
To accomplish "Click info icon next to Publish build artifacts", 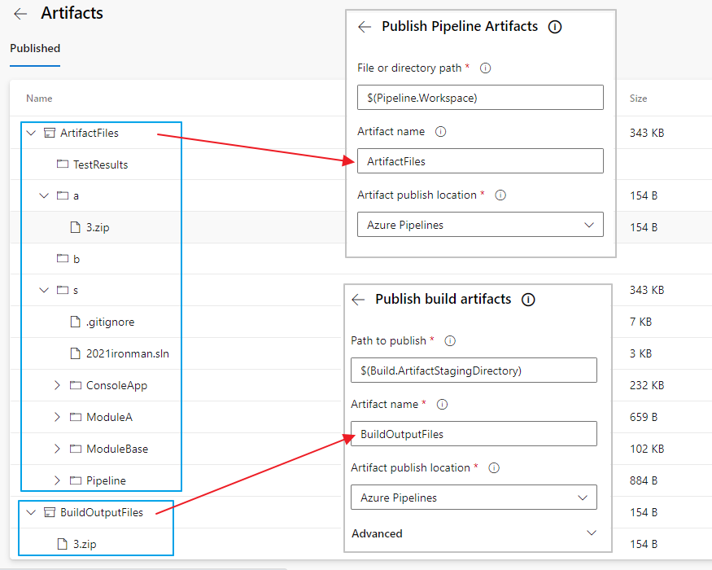I will [528, 300].
